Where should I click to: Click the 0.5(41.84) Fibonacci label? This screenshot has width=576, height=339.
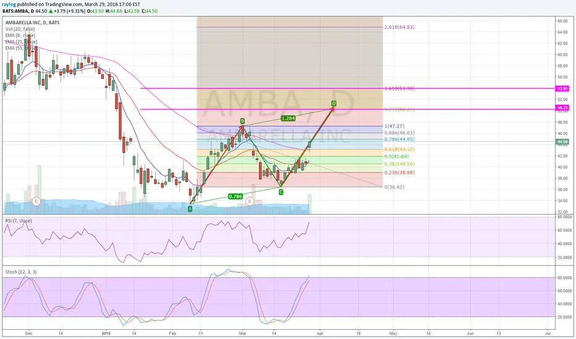pos(397,157)
